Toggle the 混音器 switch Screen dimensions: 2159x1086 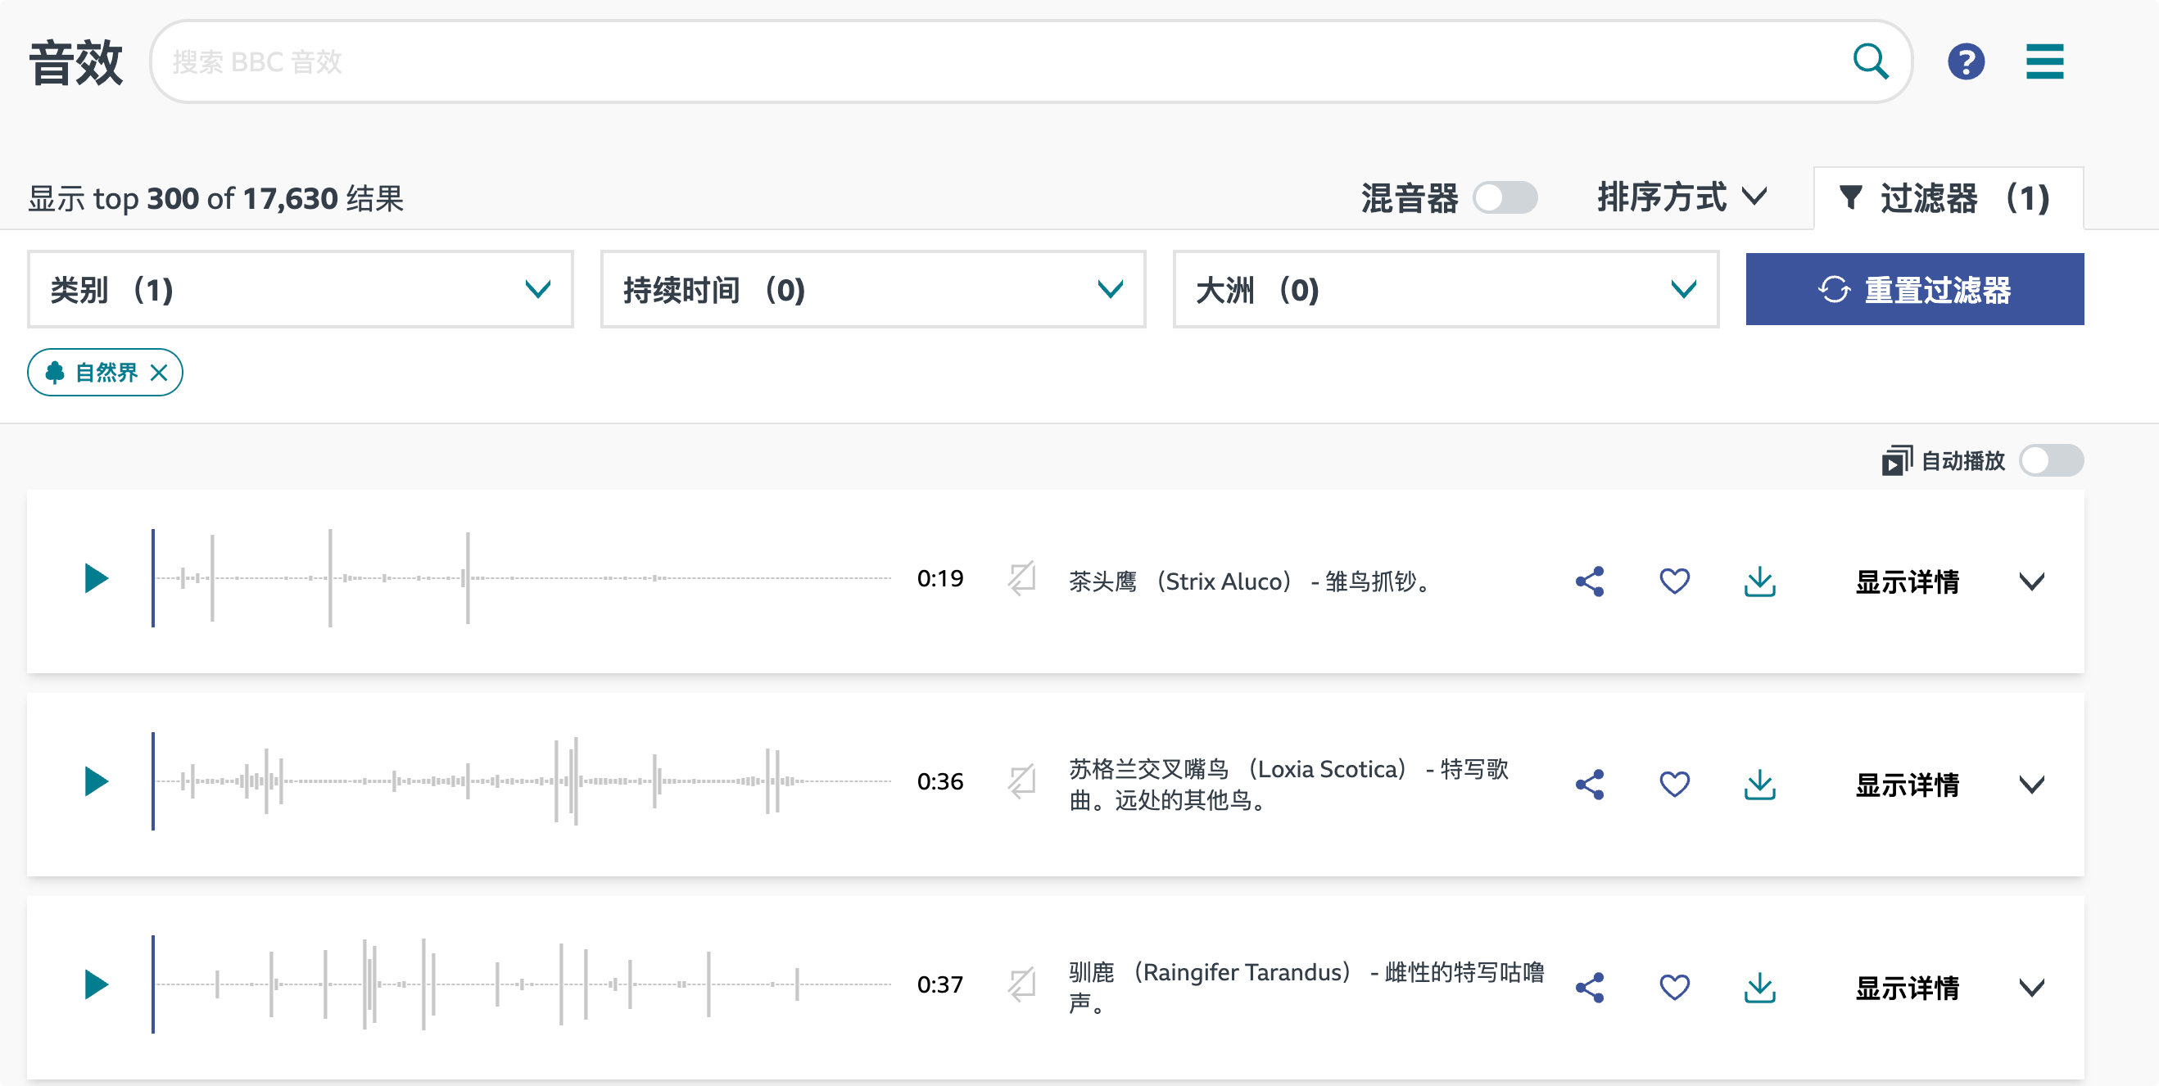pos(1505,198)
